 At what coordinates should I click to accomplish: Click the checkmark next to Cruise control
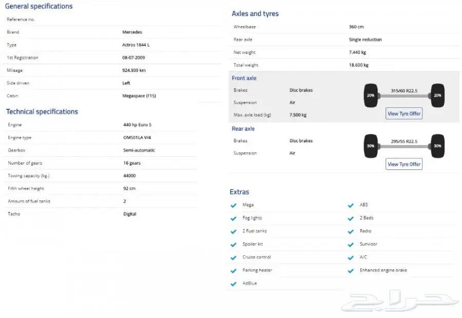click(x=234, y=257)
